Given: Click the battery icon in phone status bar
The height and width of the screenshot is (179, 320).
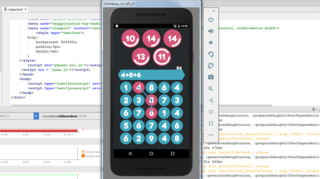Looking at the screenshot, I should pyautogui.click(x=179, y=26).
